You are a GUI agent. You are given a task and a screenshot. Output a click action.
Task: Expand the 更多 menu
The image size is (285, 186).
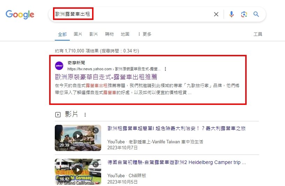[145, 34]
